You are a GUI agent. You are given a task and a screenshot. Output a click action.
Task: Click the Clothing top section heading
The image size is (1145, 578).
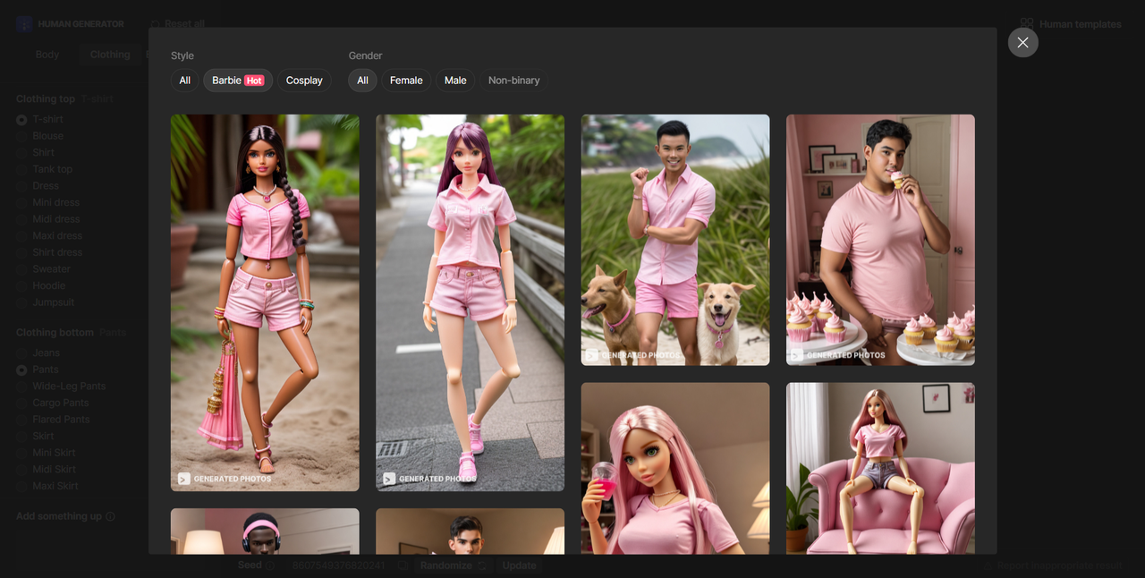[46, 99]
